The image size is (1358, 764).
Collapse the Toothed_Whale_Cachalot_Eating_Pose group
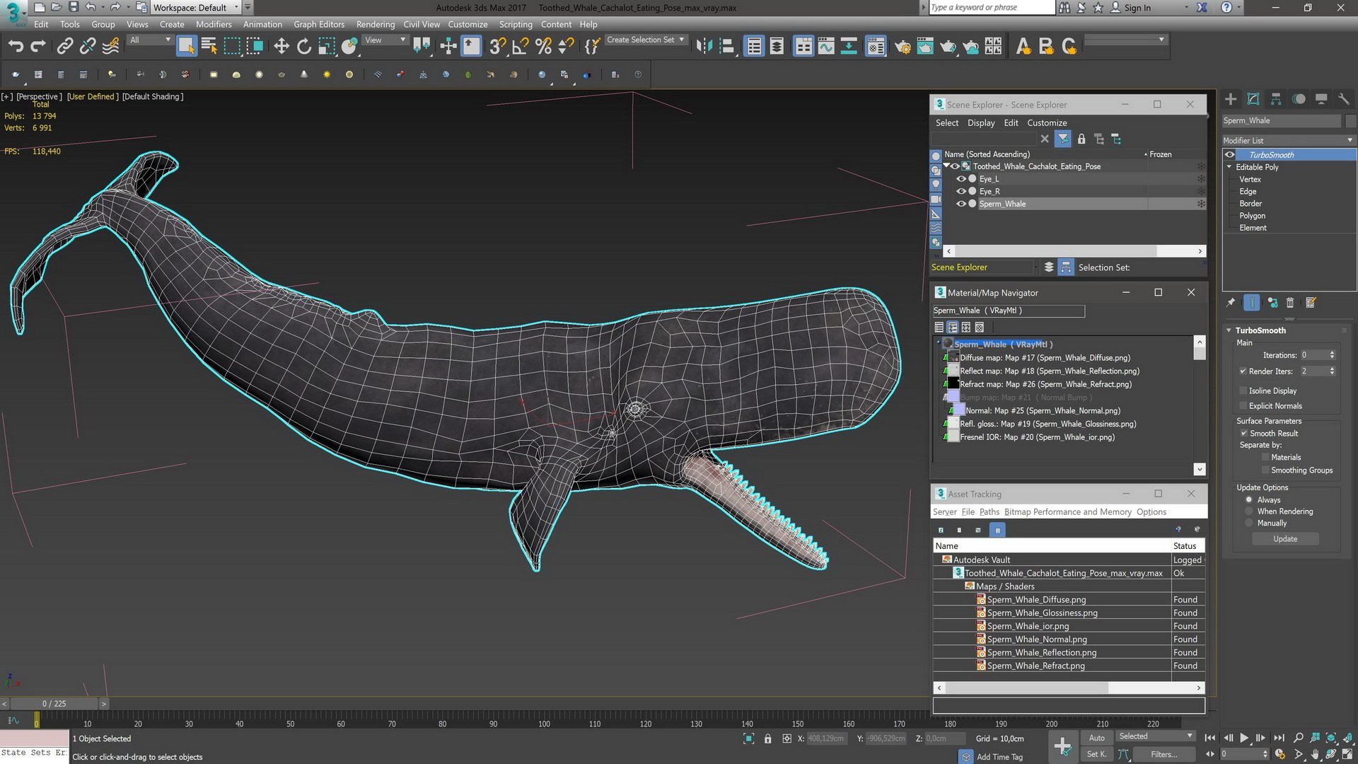946,166
